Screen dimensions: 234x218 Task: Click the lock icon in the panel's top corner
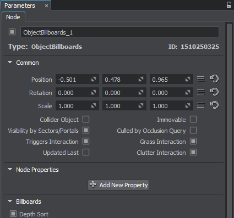(x=228, y=5)
